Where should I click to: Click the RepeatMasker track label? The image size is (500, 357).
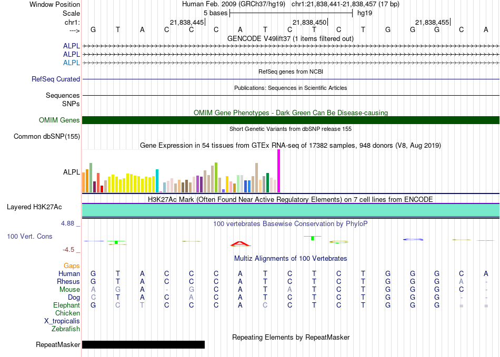click(x=58, y=344)
